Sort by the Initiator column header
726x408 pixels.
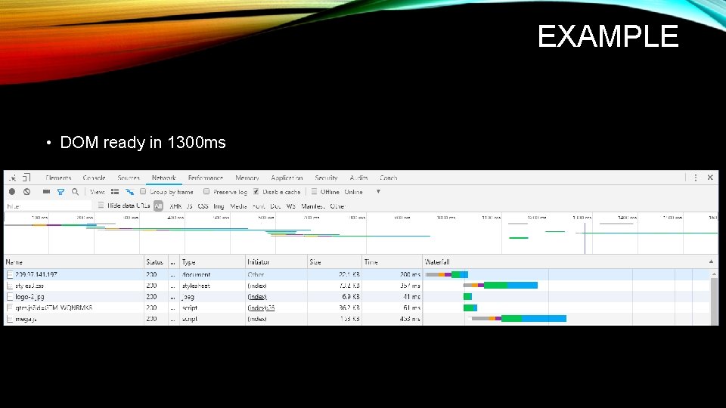pos(276,262)
